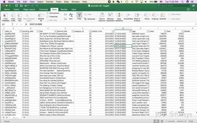Click Edit Links button

coord(52,20)
